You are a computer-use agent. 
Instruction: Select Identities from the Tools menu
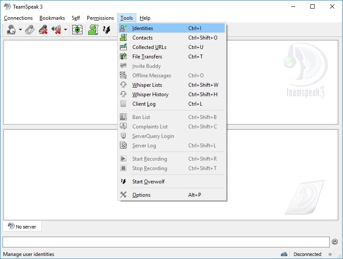pyautogui.click(x=143, y=28)
